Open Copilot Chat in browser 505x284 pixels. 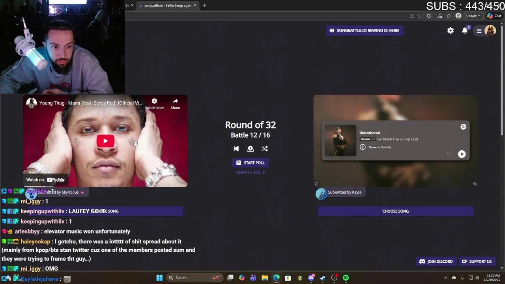pyautogui.click(x=494, y=16)
